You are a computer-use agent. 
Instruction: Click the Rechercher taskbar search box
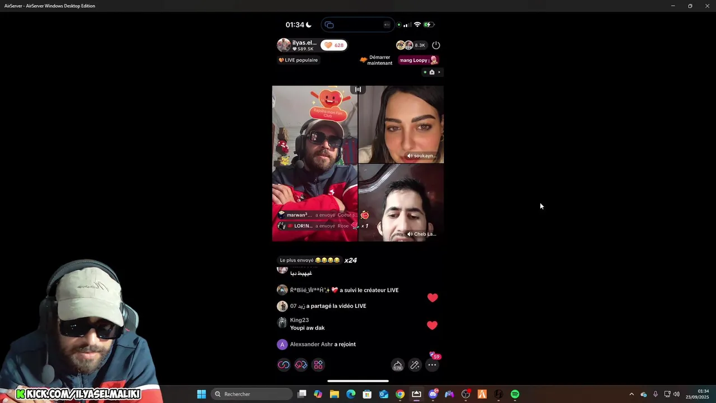(252, 394)
